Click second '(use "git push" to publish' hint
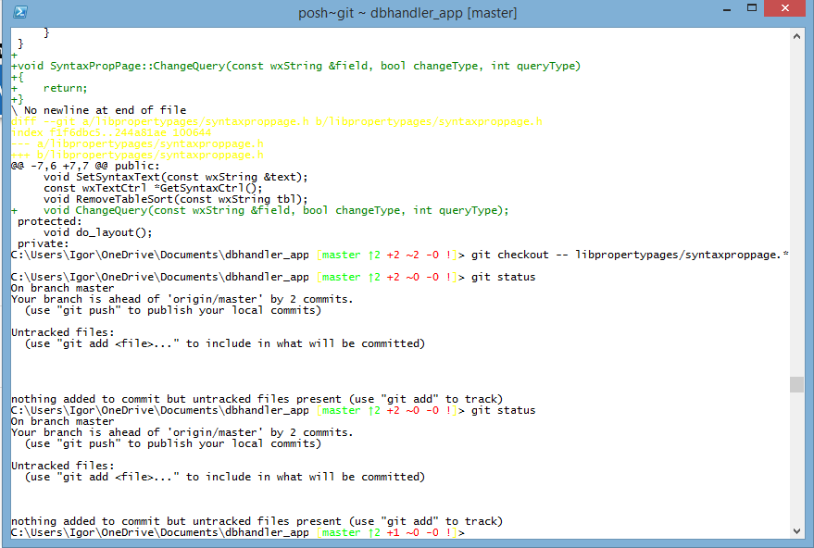The image size is (814, 548). [173, 443]
